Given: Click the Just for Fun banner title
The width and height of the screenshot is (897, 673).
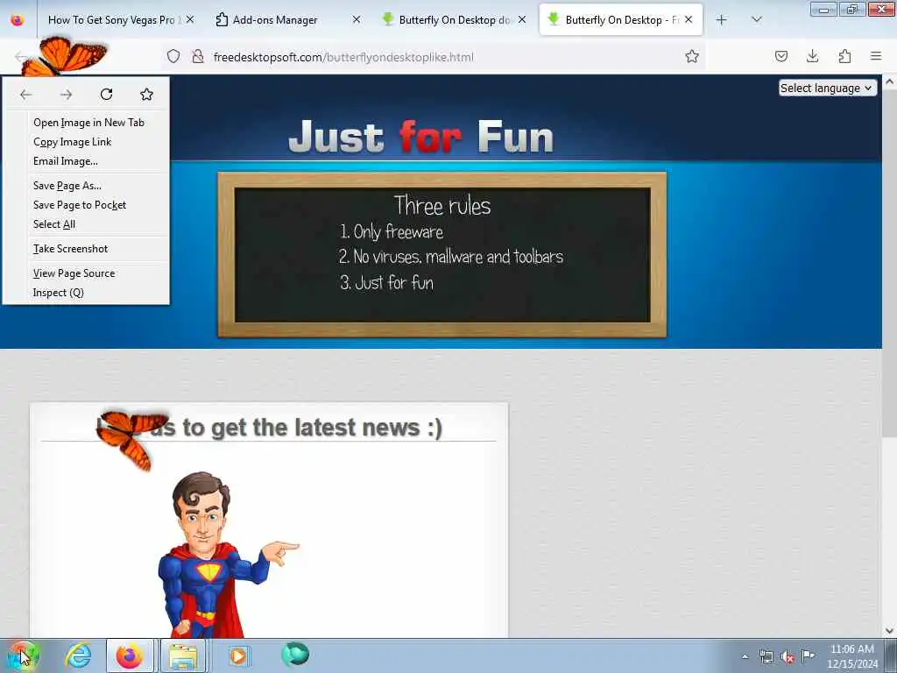Looking at the screenshot, I should pos(421,137).
